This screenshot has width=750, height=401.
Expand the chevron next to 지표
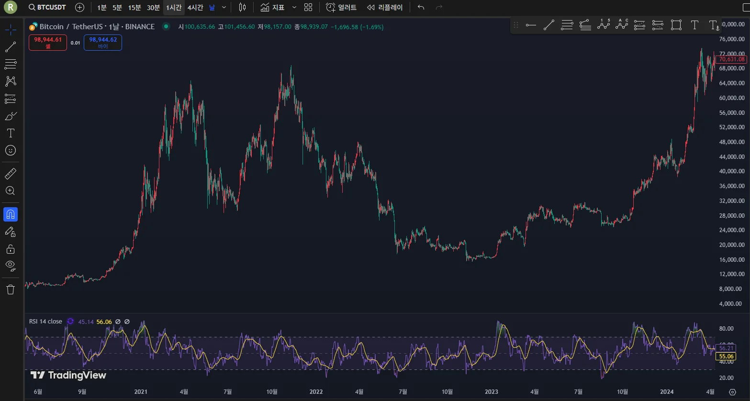point(294,7)
